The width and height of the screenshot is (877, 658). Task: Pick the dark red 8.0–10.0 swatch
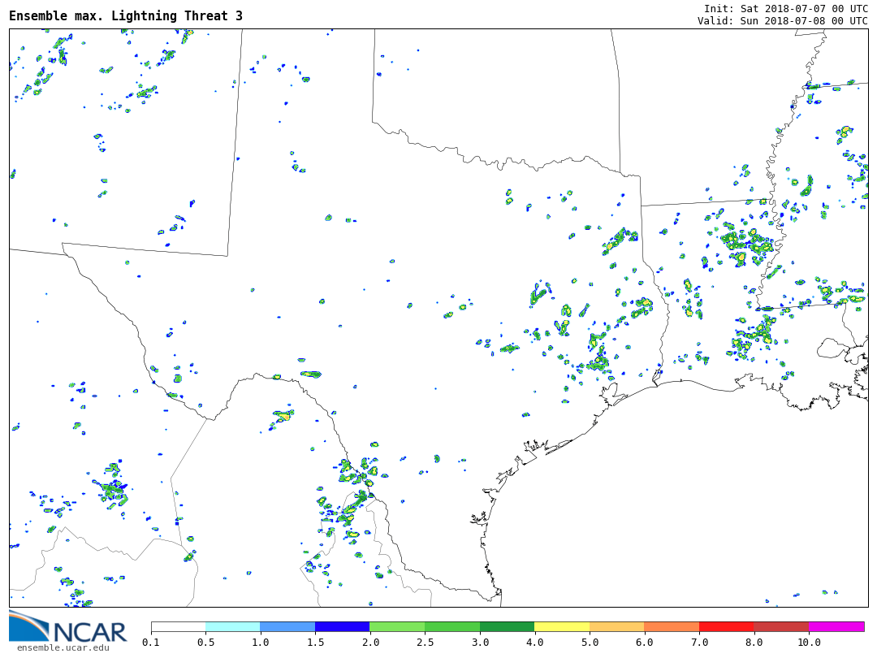pos(781,626)
